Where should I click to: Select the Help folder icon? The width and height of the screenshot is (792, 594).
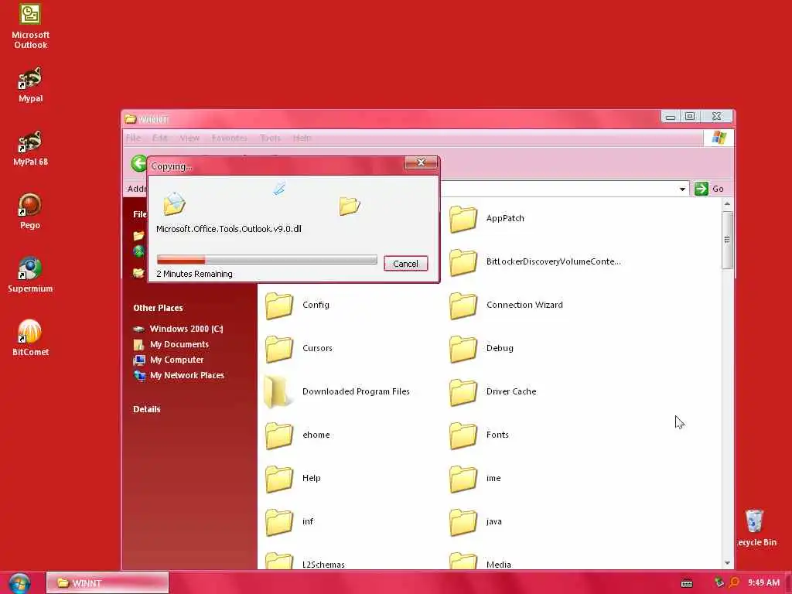tap(279, 478)
